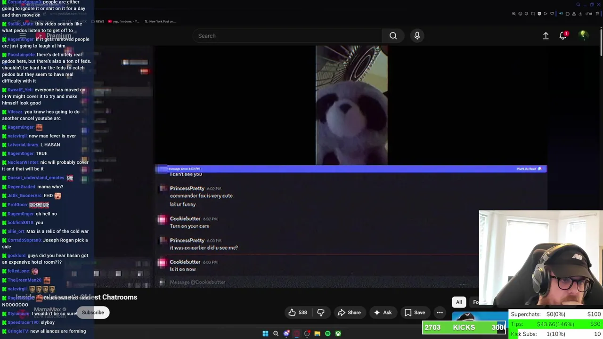Open the browser profile icon
The width and height of the screenshot is (603, 339).
click(x=574, y=14)
